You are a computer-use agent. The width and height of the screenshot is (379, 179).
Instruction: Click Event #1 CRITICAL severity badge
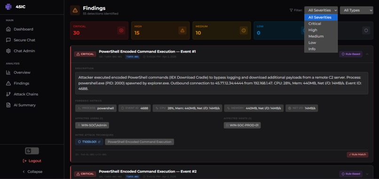(x=85, y=54)
